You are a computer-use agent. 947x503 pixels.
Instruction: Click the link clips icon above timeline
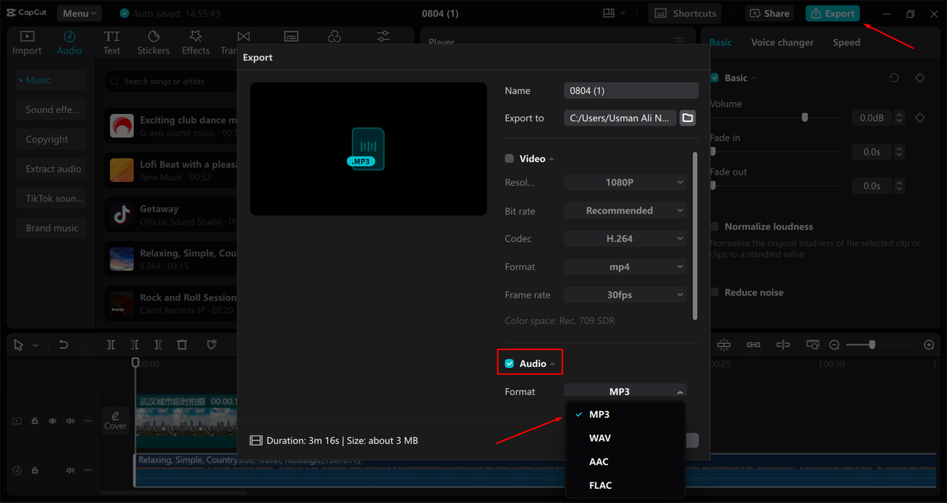tap(753, 345)
